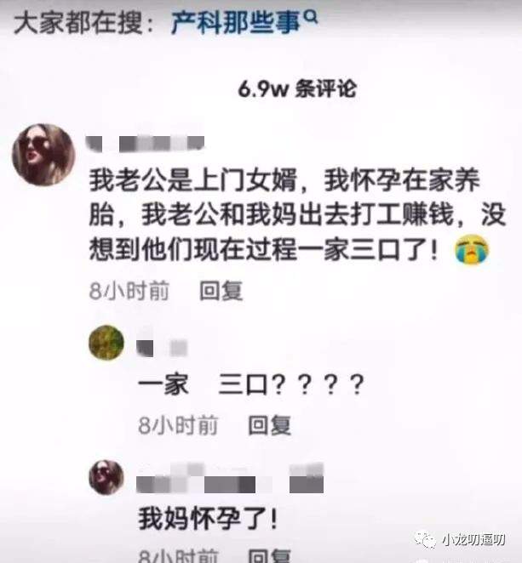522x563 pixels.
Task: Open the blurred username beside the green avatar
Action: [x=162, y=346]
